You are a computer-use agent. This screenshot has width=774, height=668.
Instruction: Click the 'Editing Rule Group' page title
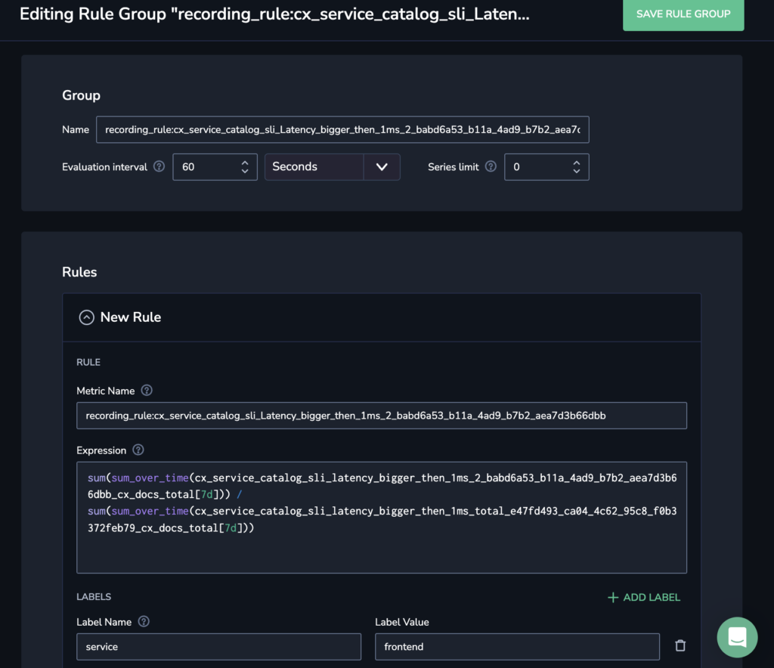click(x=274, y=14)
